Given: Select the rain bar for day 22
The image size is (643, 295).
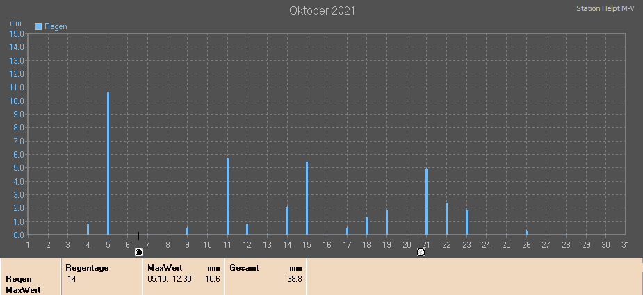Looking at the screenshot, I should (x=446, y=219).
